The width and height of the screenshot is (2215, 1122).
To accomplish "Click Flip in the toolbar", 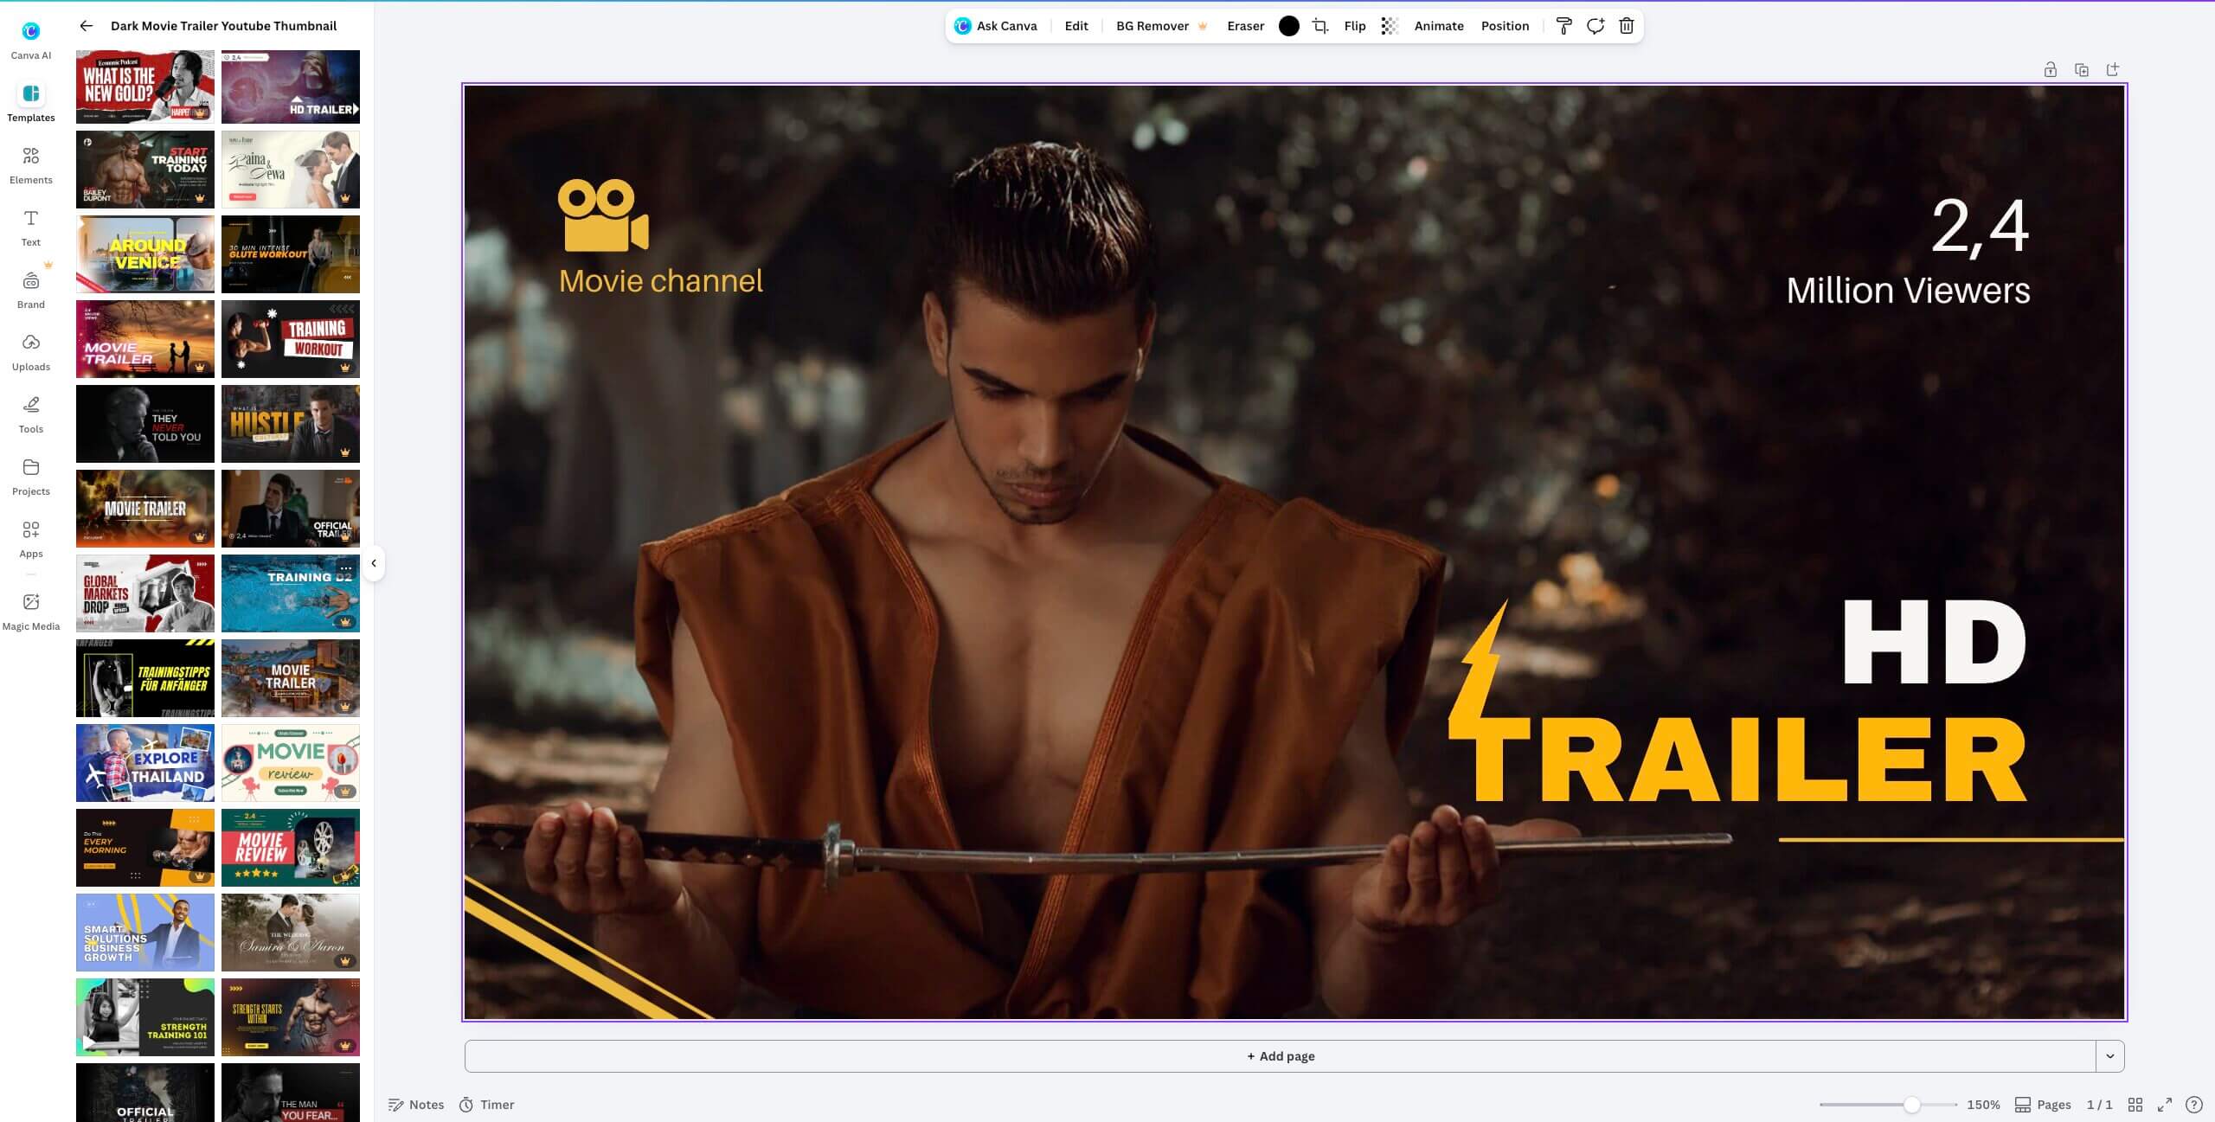I will click(1355, 26).
